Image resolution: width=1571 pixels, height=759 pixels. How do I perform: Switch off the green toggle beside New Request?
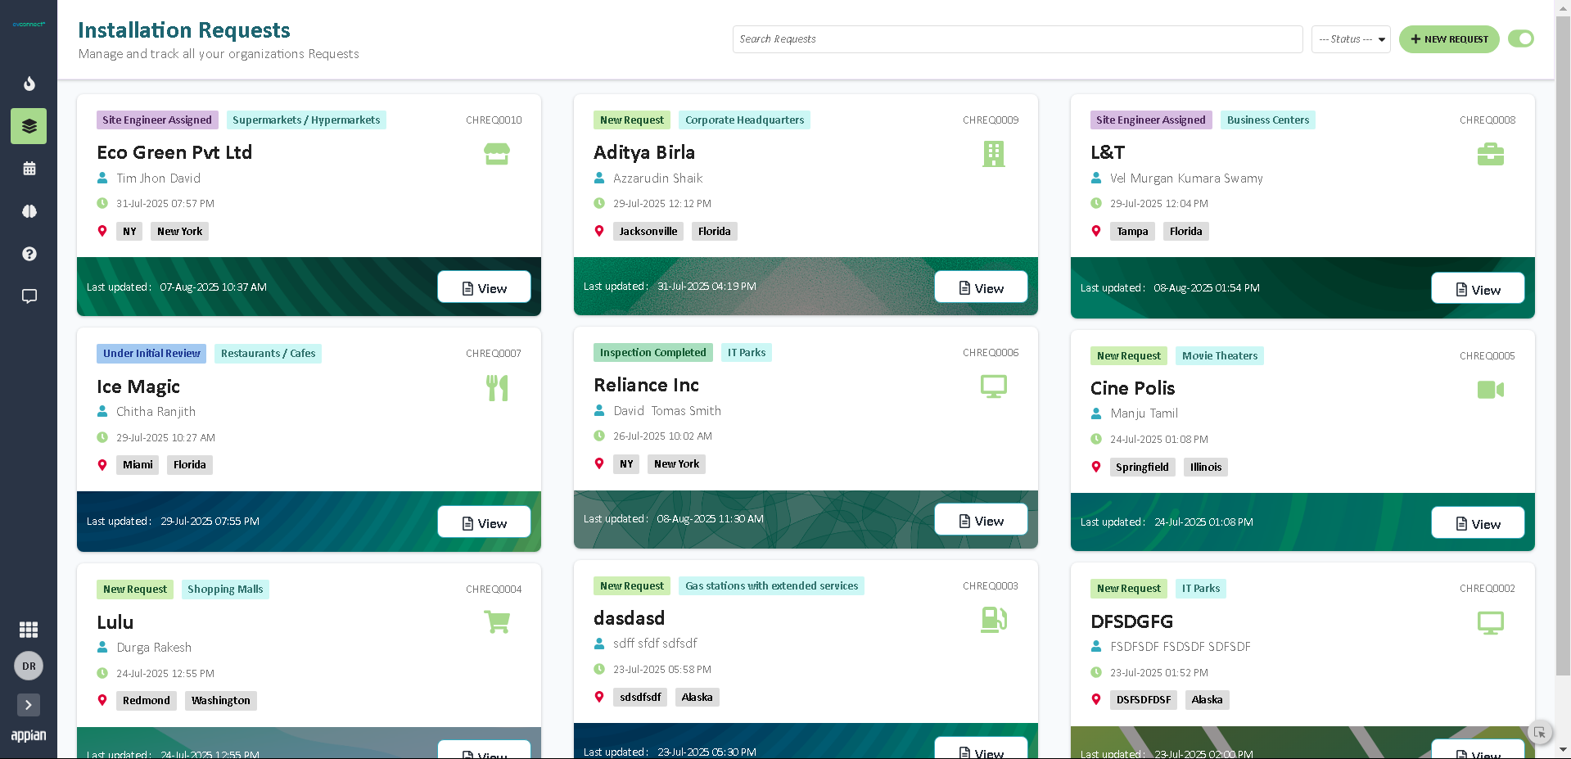1520,38
